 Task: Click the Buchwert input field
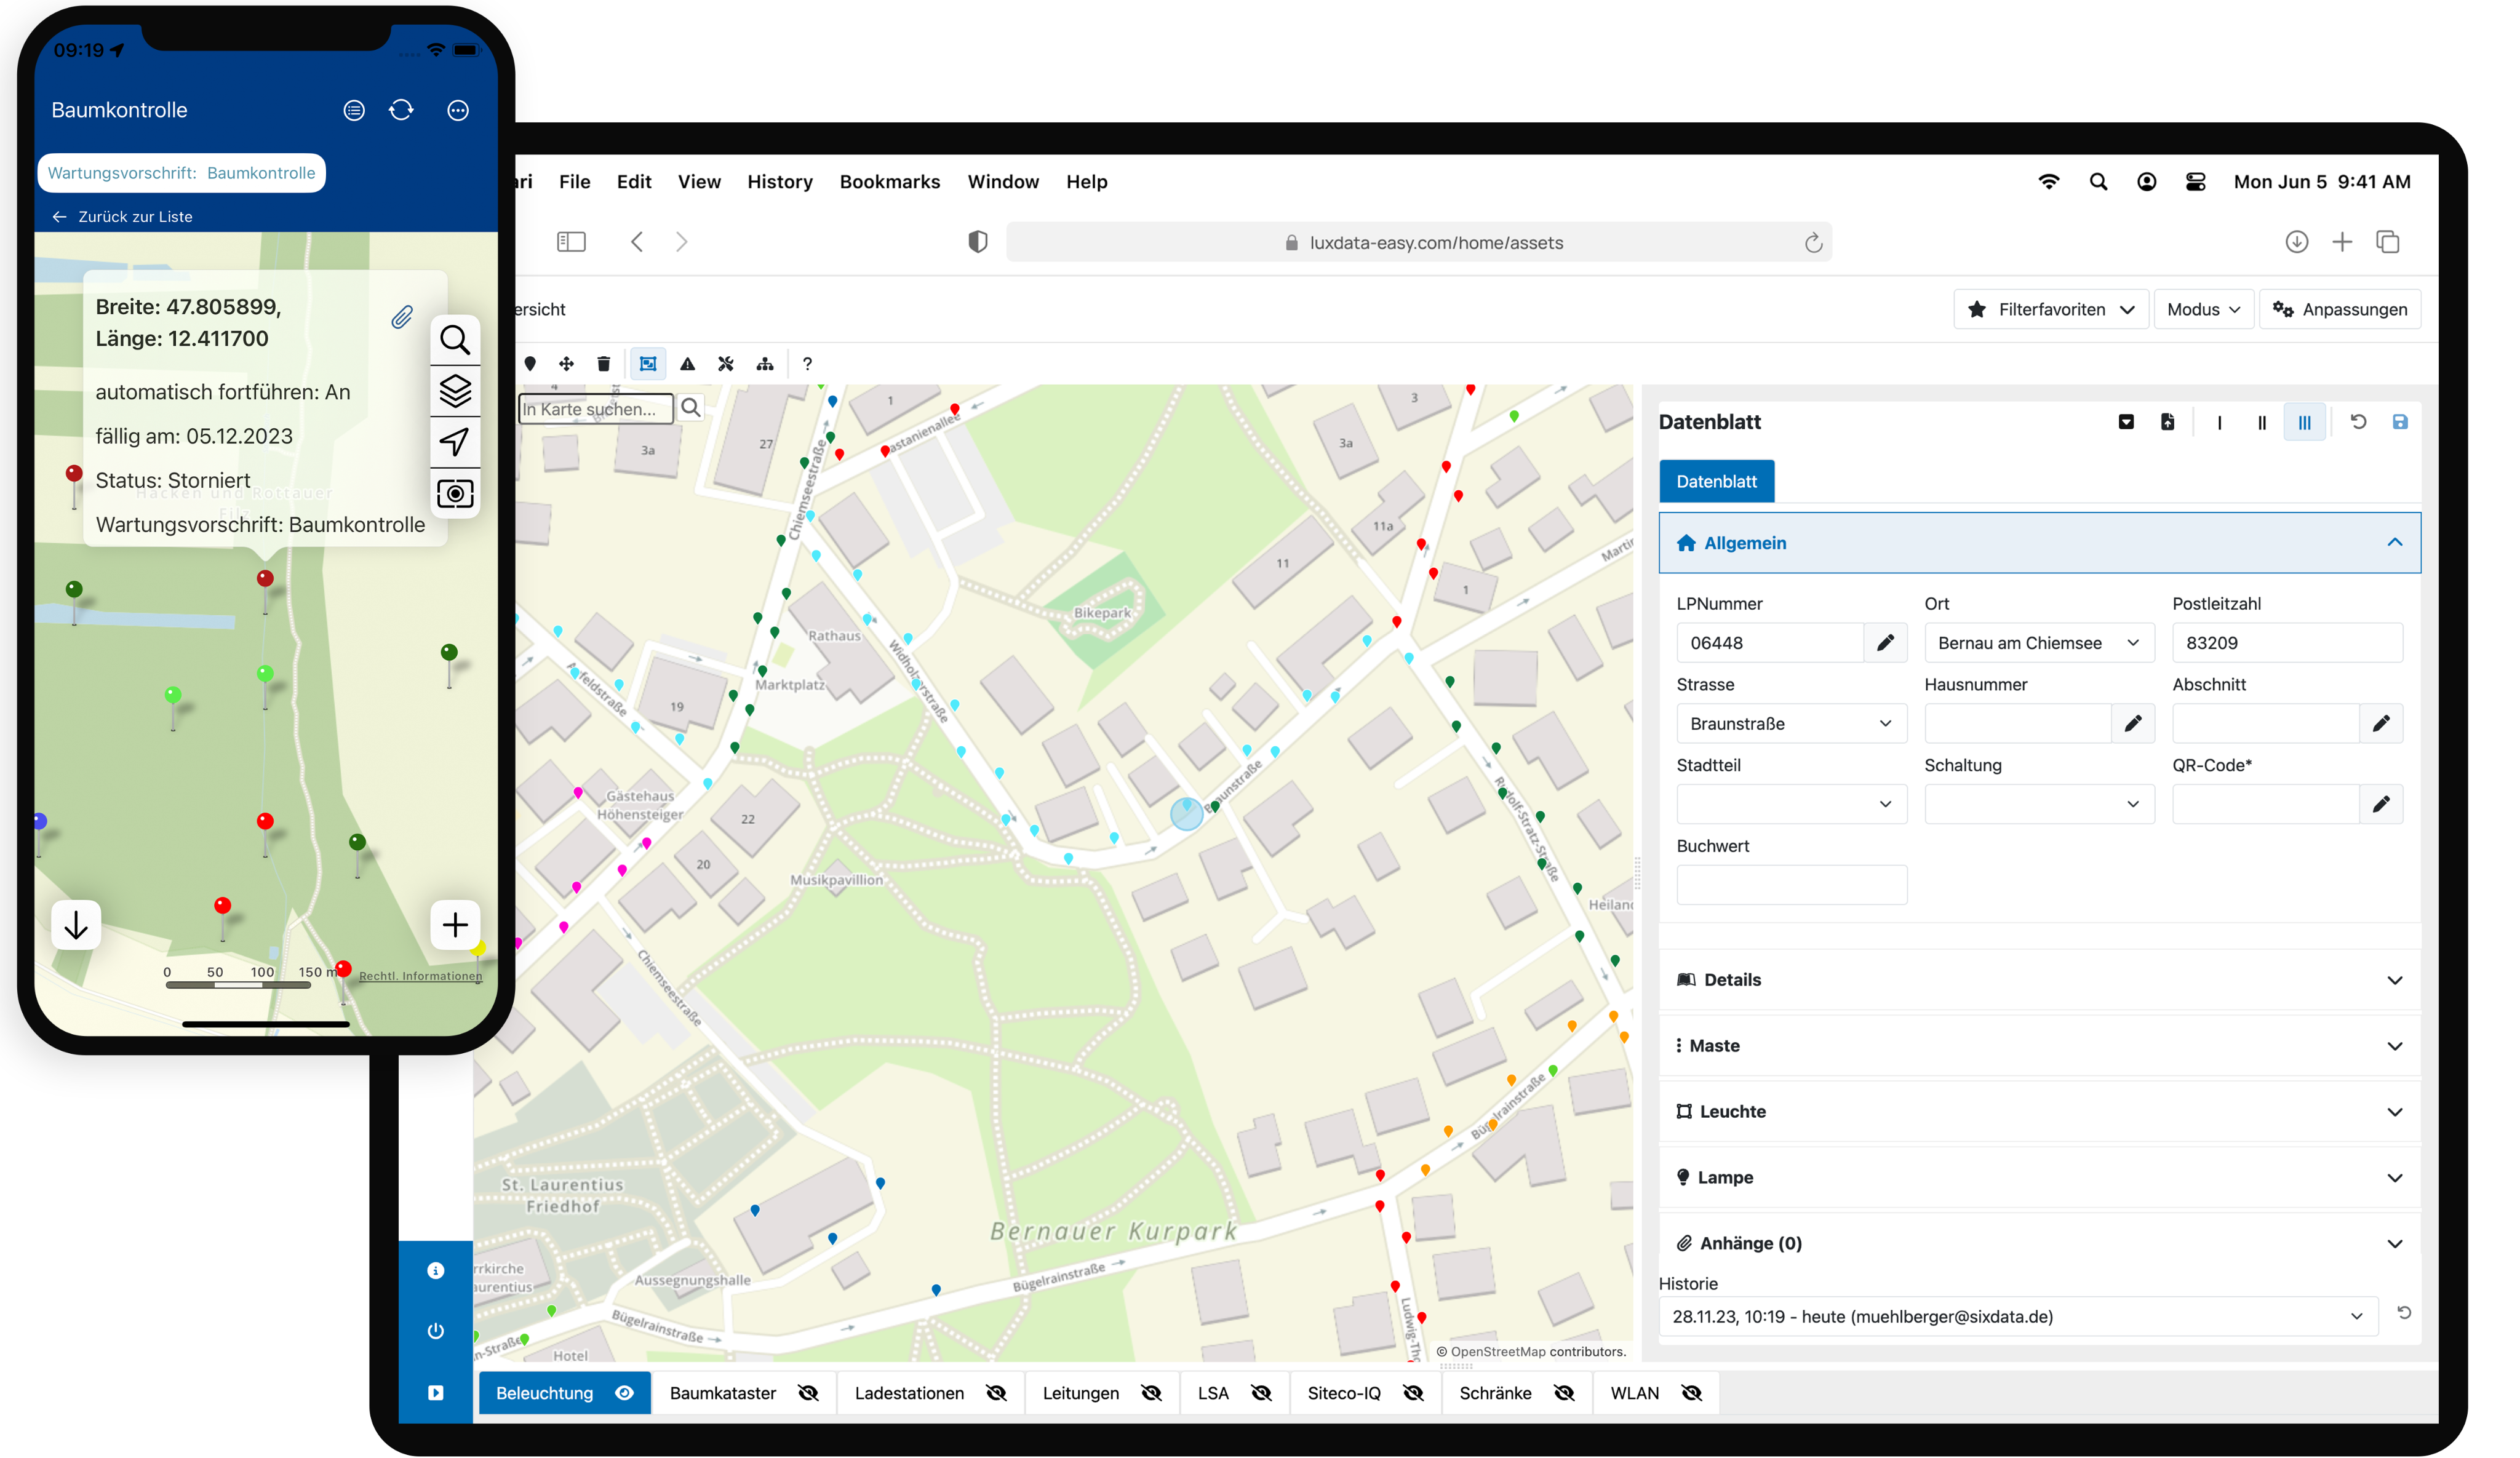coord(1790,885)
